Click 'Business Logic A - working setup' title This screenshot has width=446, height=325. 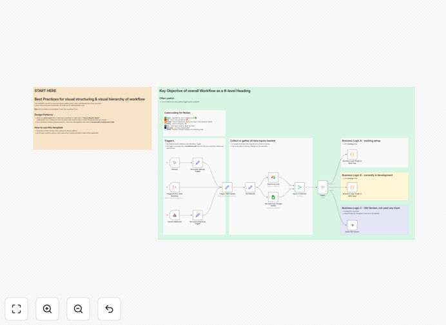tap(361, 141)
